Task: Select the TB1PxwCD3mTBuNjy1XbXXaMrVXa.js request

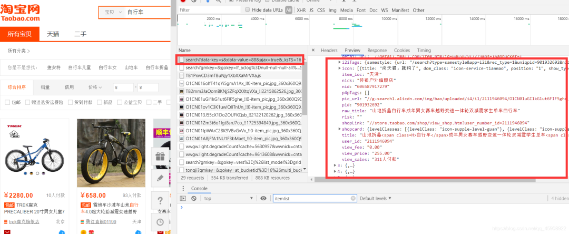Action: [x=240, y=75]
